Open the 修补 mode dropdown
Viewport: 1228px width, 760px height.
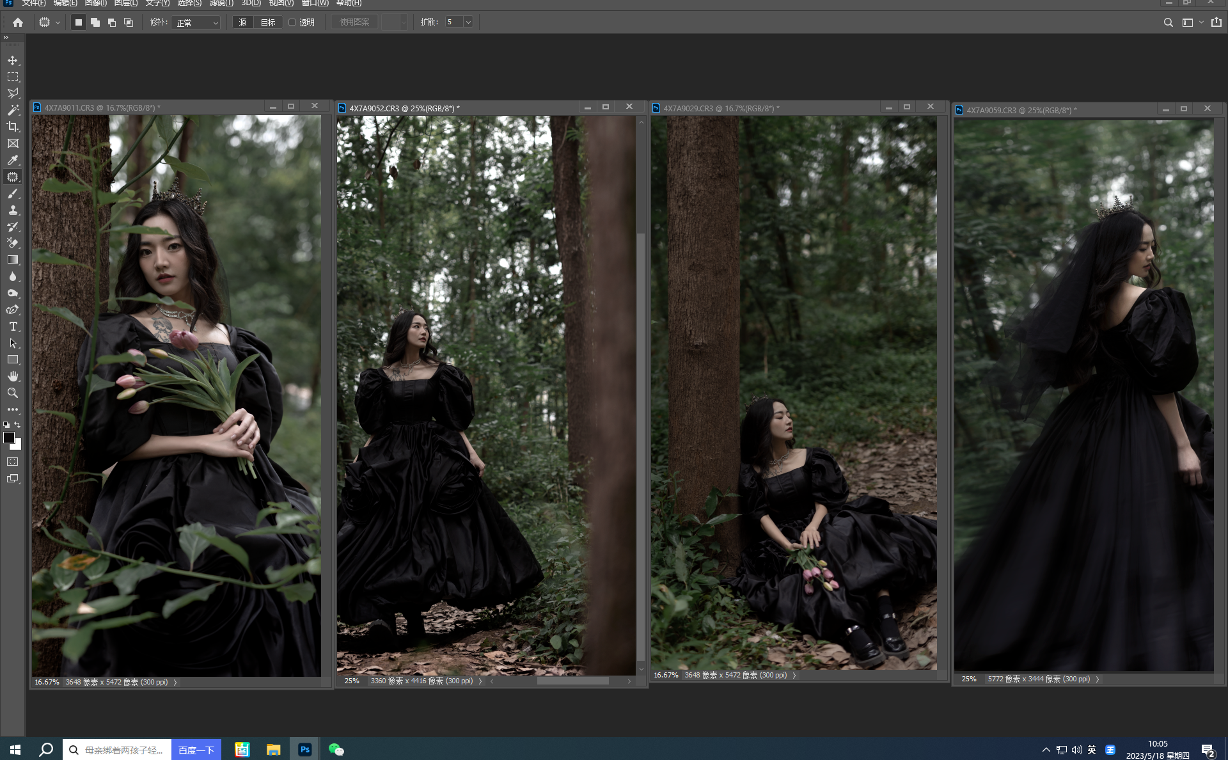click(196, 22)
